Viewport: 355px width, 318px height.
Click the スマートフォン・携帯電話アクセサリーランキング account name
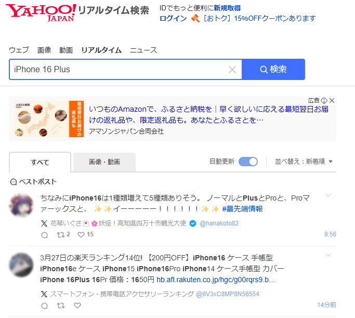(122, 294)
